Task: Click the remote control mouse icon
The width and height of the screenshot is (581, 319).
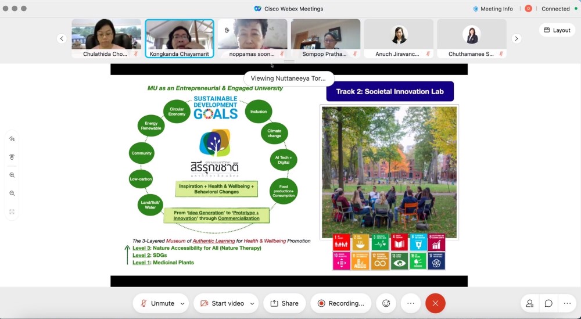Action: click(12, 157)
